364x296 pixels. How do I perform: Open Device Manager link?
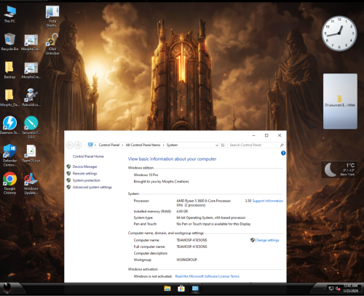84,167
